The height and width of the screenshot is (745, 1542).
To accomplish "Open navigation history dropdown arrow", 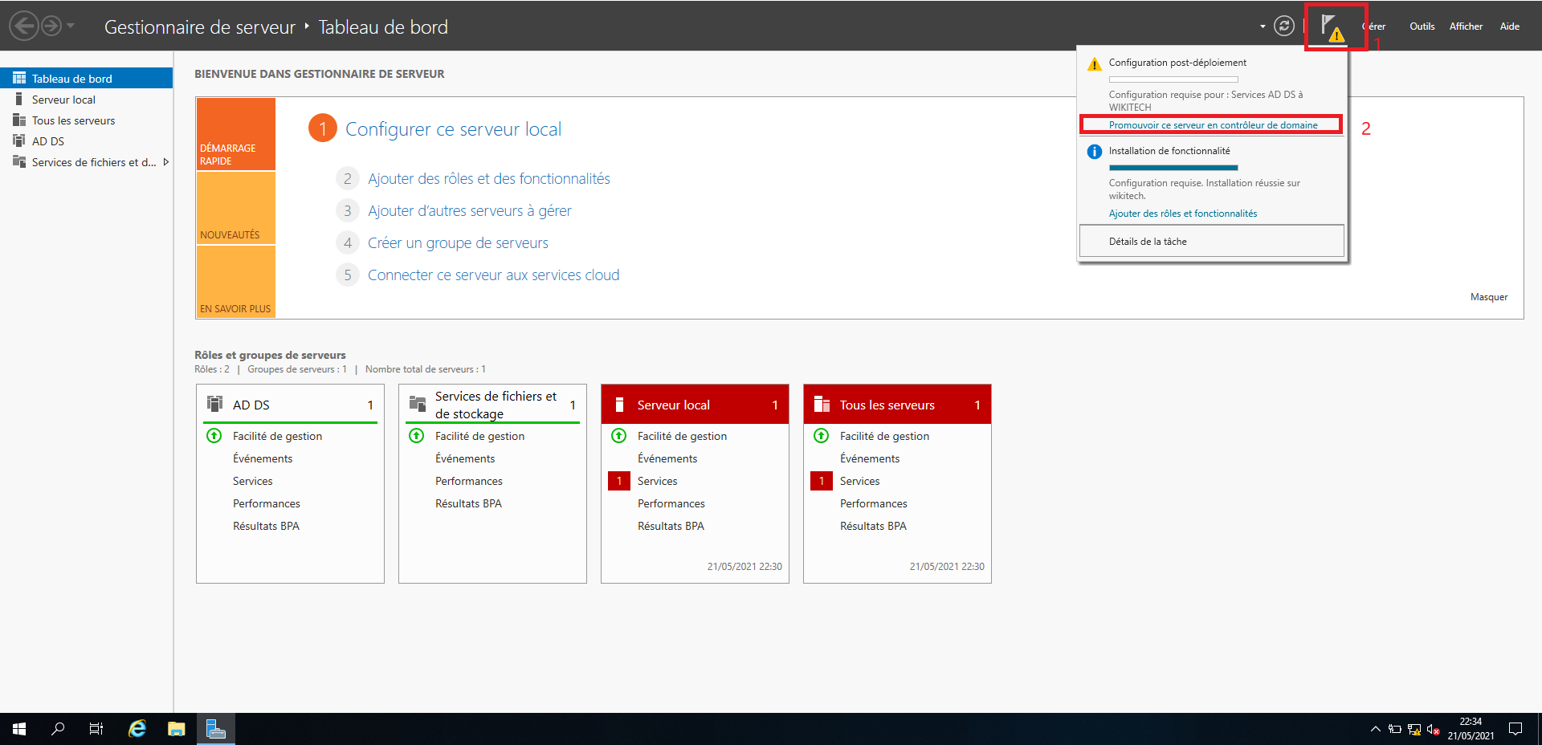I will click(x=71, y=26).
